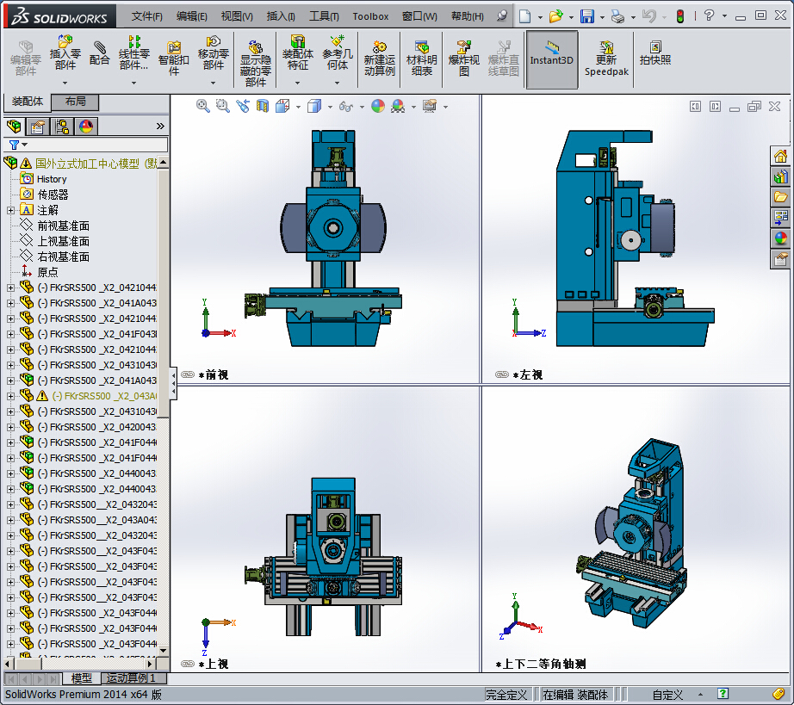Image resolution: width=794 pixels, height=705 pixels.
Task: Take a Snapshot (拍快照)
Action: click(654, 53)
